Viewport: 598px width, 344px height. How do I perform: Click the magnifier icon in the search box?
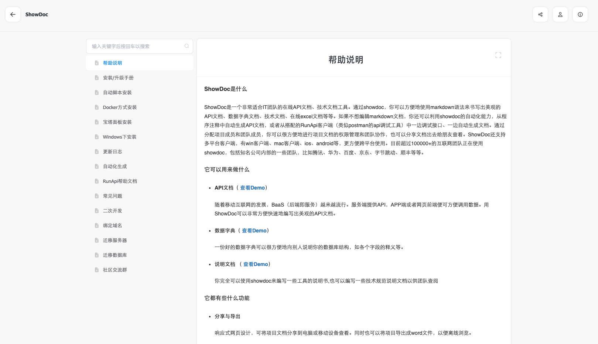tap(187, 46)
